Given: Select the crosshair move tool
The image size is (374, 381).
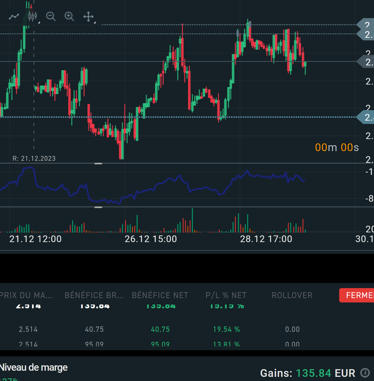Looking at the screenshot, I should point(88,16).
